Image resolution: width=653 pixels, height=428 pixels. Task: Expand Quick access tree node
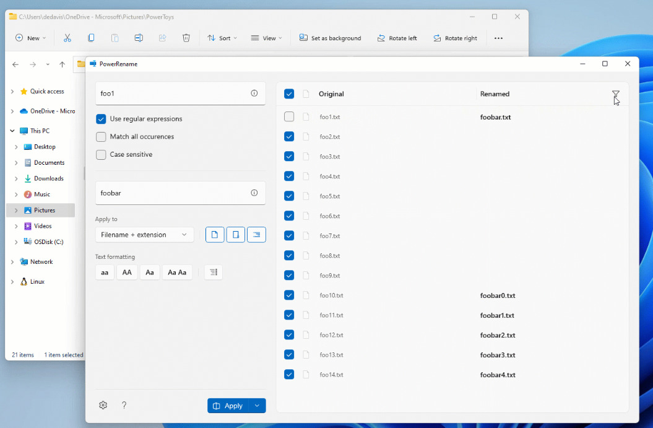[x=12, y=91]
